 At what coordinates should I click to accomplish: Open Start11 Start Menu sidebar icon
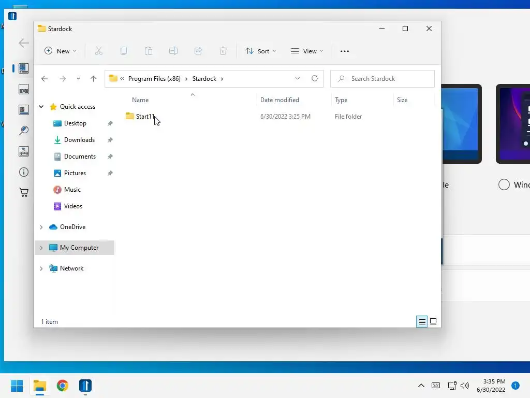24,68
